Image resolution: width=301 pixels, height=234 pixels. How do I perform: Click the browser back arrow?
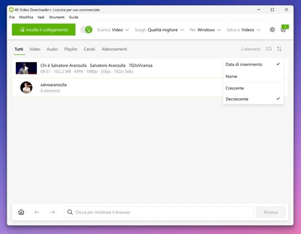(x=37, y=212)
